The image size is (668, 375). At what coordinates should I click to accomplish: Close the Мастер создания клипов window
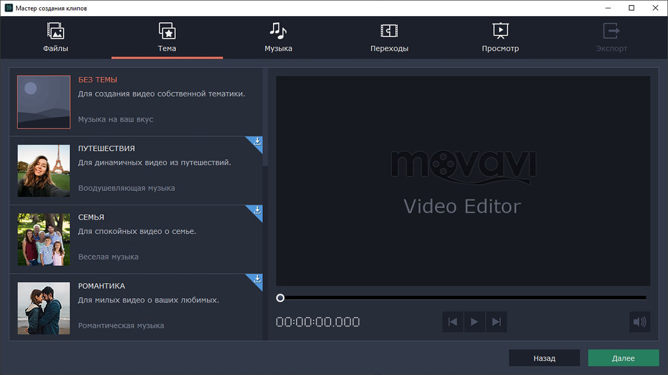(656, 8)
